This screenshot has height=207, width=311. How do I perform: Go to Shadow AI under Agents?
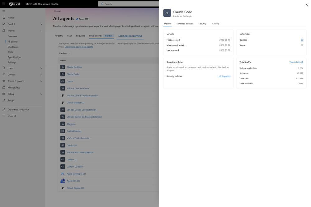tap(13, 47)
